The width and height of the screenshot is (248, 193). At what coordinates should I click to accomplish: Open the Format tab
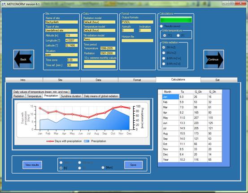(137, 80)
